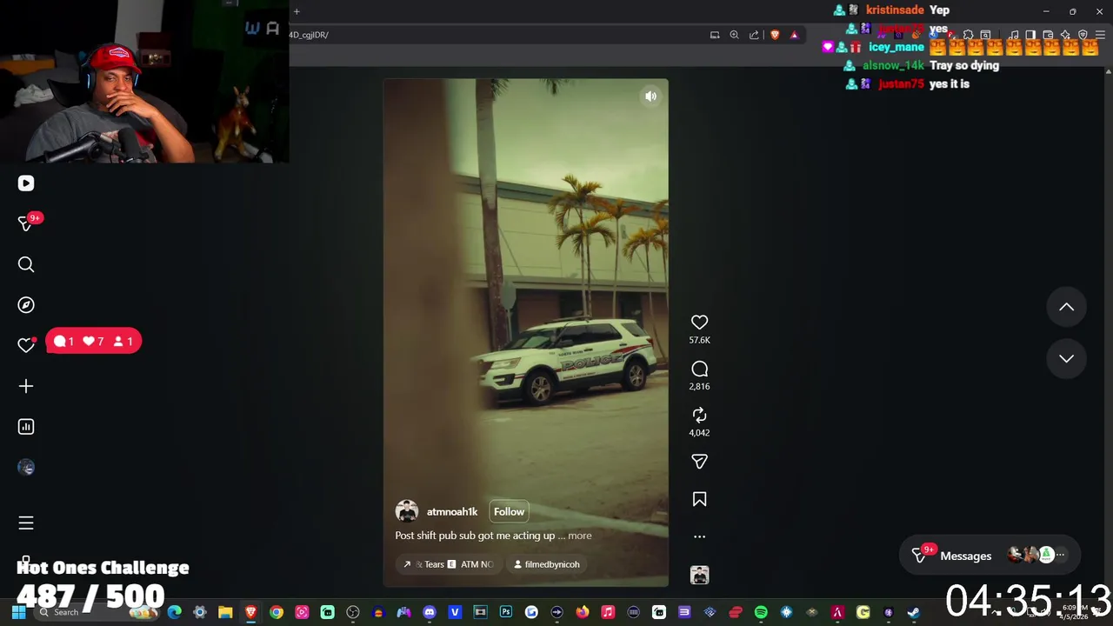1113x626 pixels.
Task: Open audio thumbnail below reel actions
Action: [x=699, y=575]
